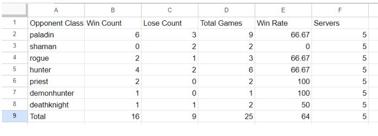Viewport: 378px width, 136px height.
Task: Select the Win Rate header cell
Action: point(283,23)
